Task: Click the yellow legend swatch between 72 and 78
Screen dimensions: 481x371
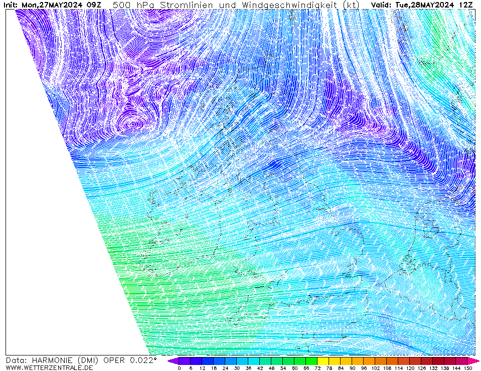Action: tap(324, 361)
